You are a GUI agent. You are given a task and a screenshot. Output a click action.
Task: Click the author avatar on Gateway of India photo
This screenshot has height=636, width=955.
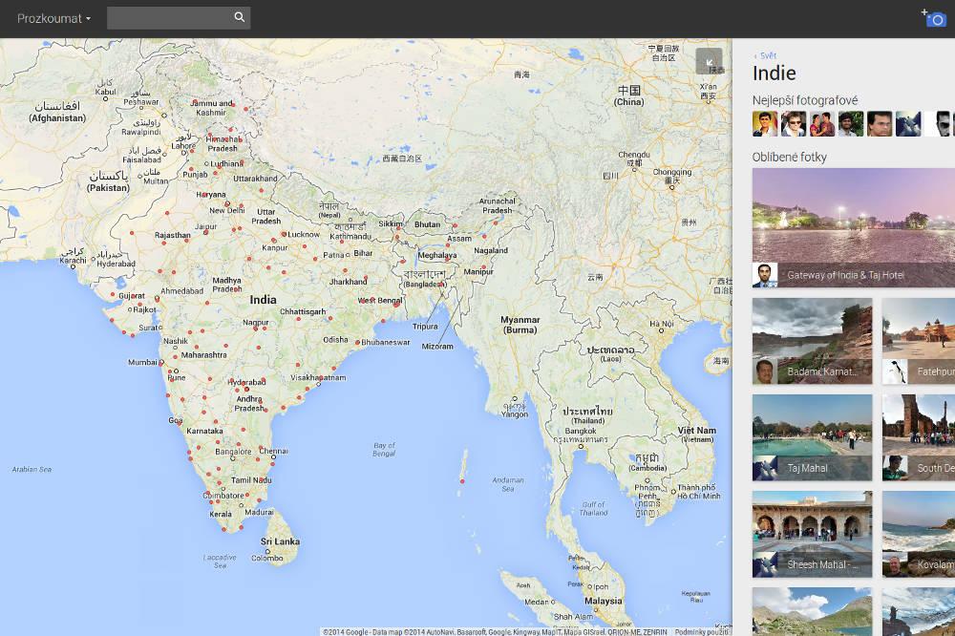click(x=764, y=275)
